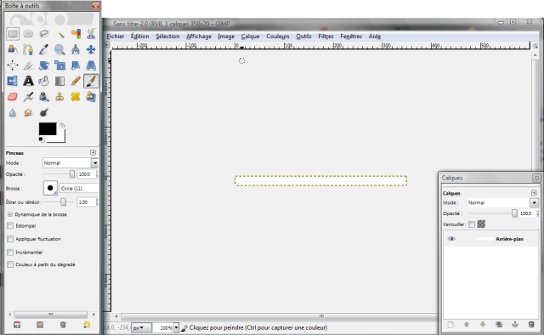Screen dimensions: 544x335
Task: Hide the Arrière-plan layer eye icon
Action: (x=451, y=239)
